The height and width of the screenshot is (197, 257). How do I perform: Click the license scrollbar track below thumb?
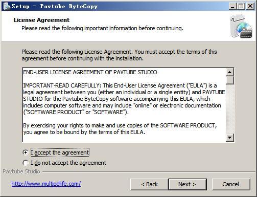pyautogui.click(x=230, y=109)
